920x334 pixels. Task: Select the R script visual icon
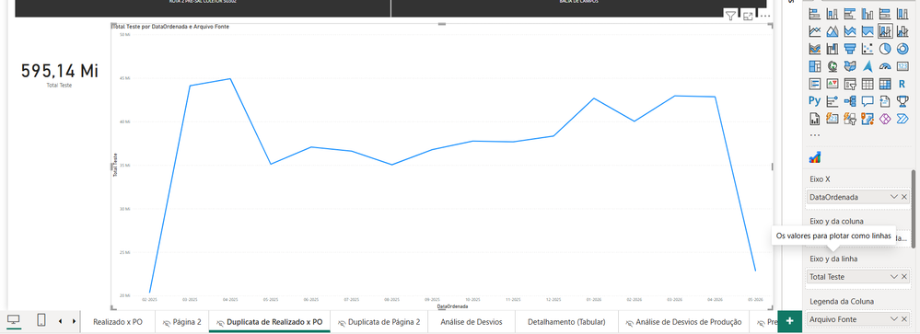pyautogui.click(x=903, y=83)
